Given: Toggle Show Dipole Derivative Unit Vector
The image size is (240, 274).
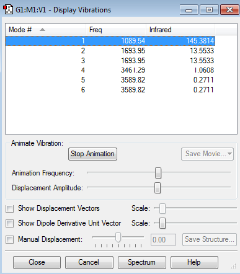Looking at the screenshot, I should point(10,224).
